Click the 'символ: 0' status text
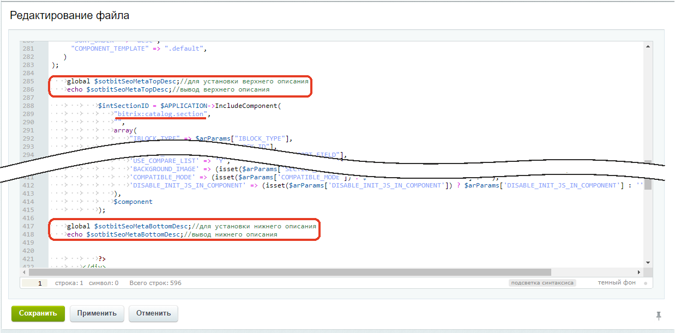Screen dimensions: 675x333 pos(103,283)
